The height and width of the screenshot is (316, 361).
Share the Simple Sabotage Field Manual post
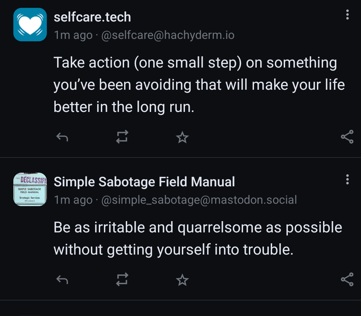click(347, 279)
